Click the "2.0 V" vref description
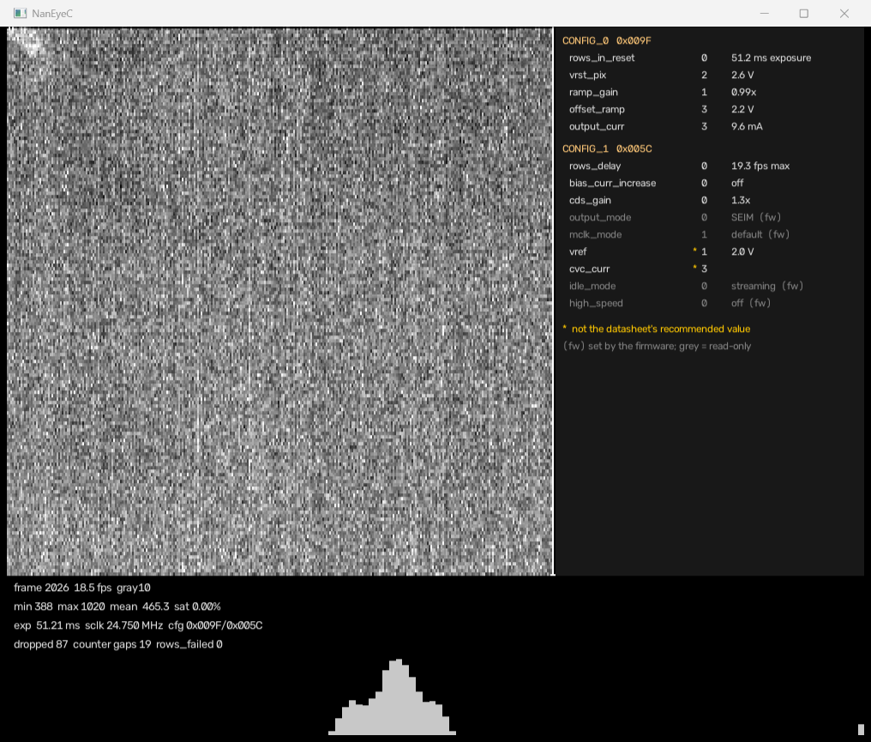Viewport: 871px width, 742px height. pyautogui.click(x=742, y=252)
